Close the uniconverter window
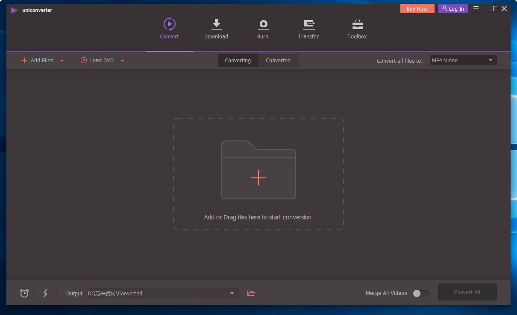Screen dimensions: 517x315 [504, 9]
